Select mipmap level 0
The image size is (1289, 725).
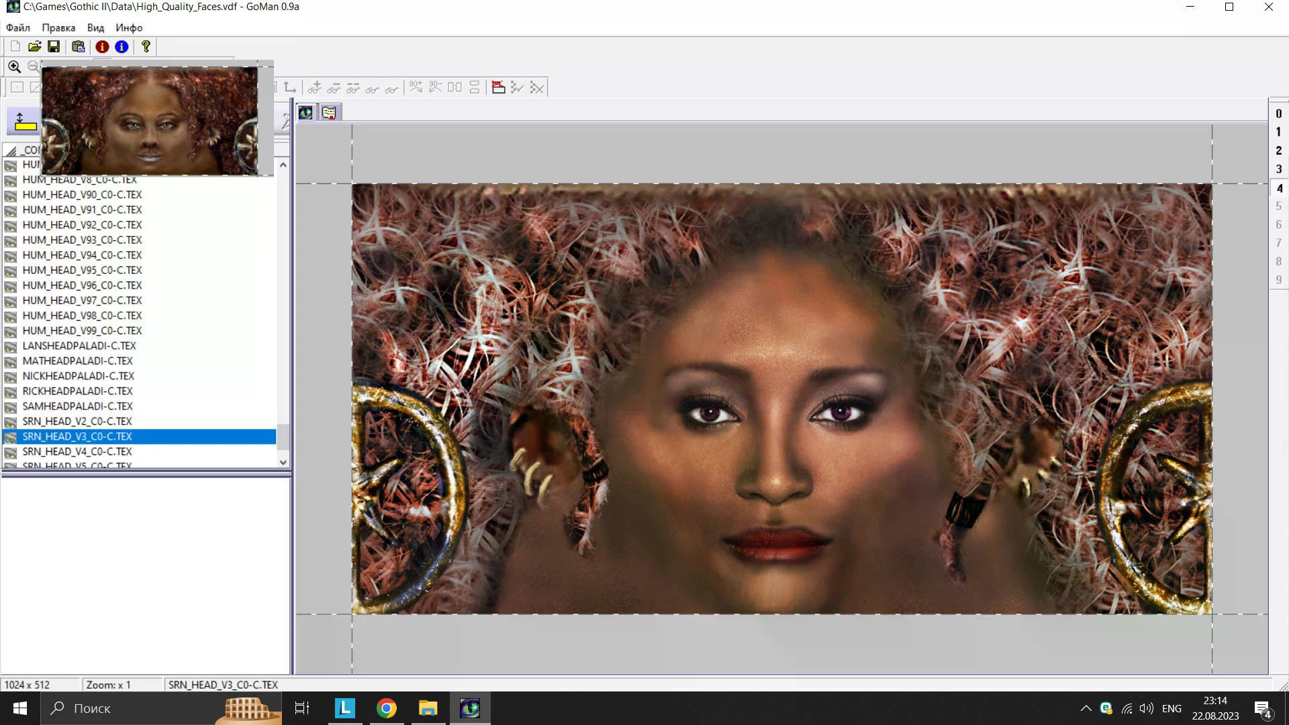pos(1278,113)
